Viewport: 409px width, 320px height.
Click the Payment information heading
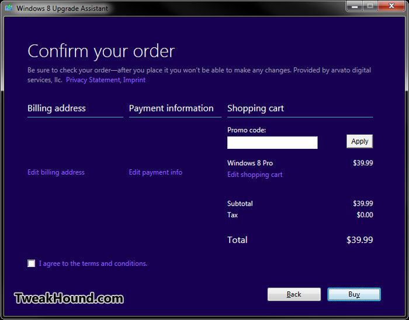click(x=171, y=108)
